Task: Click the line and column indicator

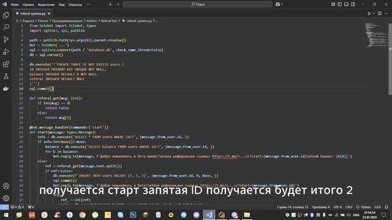Action: pos(293,207)
